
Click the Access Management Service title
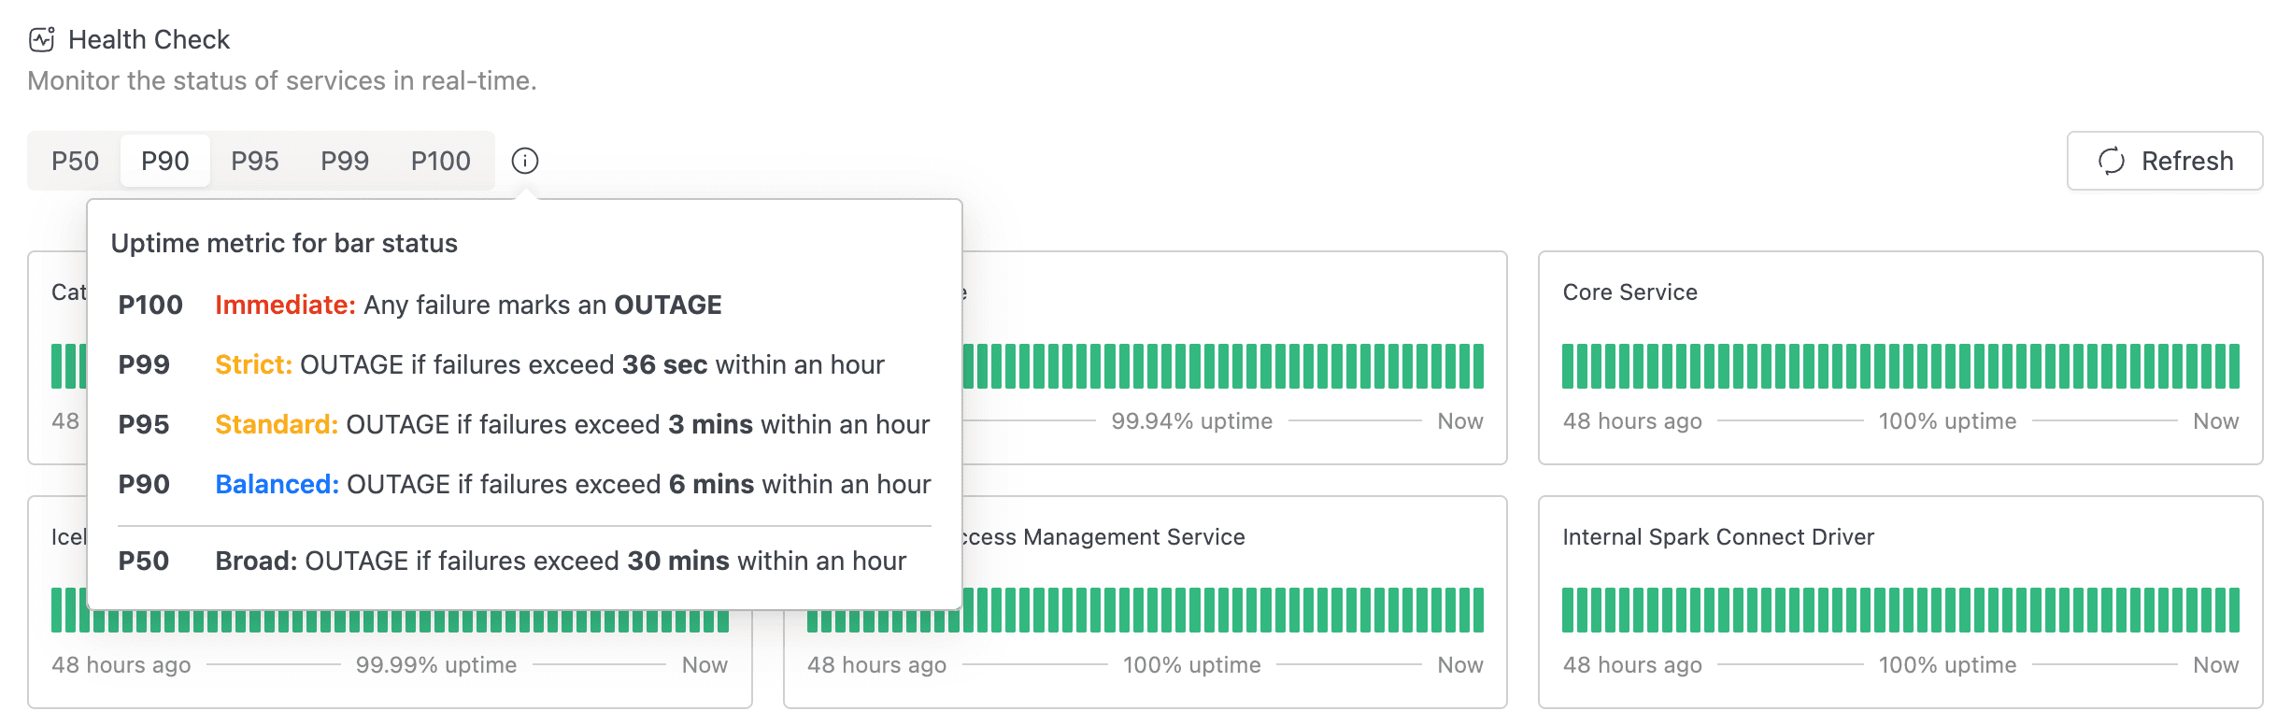[1104, 537]
